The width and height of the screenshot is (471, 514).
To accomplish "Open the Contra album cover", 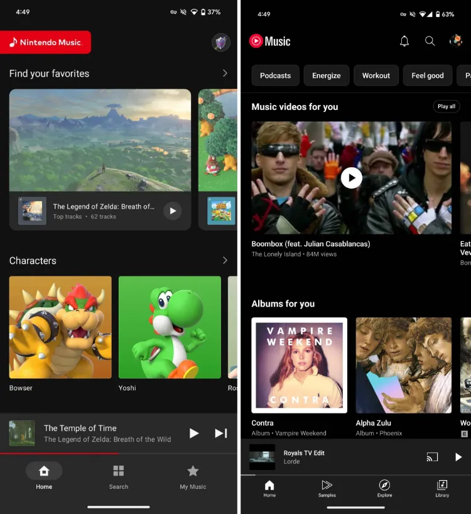I will click(x=300, y=365).
